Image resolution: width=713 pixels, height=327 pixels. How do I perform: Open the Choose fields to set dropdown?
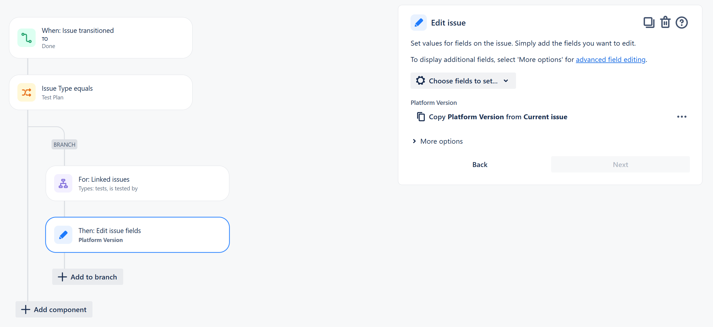pos(463,81)
